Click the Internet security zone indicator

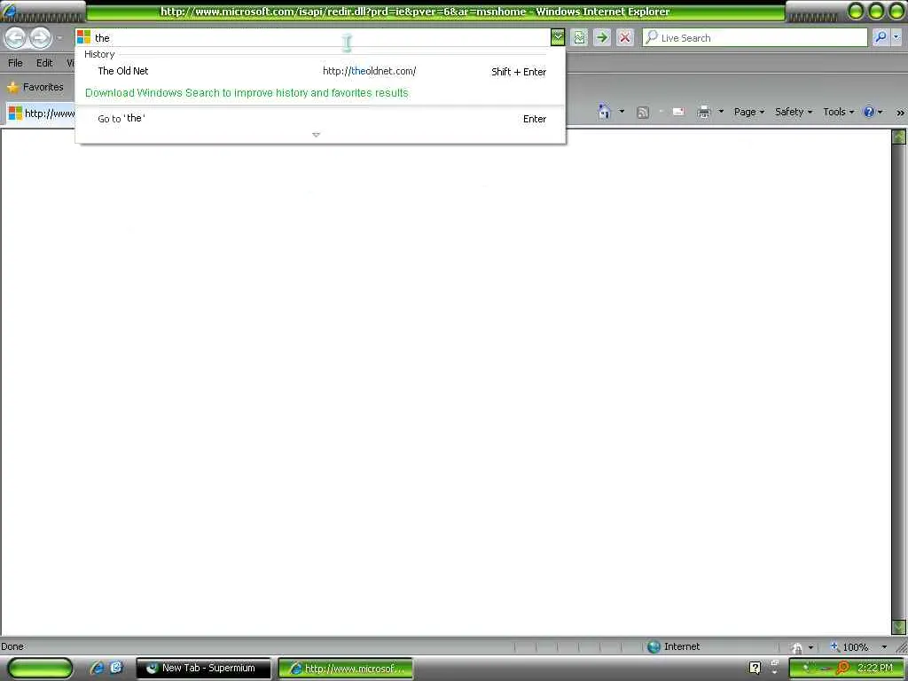coord(674,646)
